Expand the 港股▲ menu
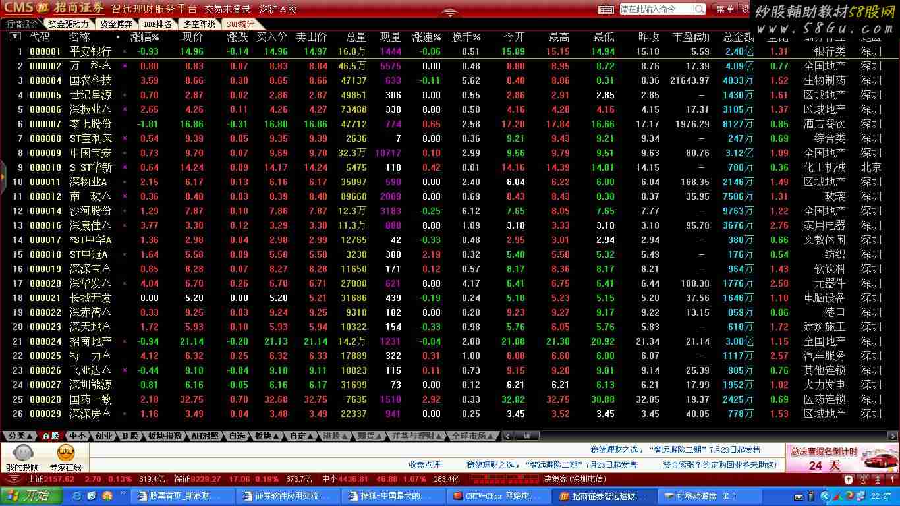 point(336,436)
